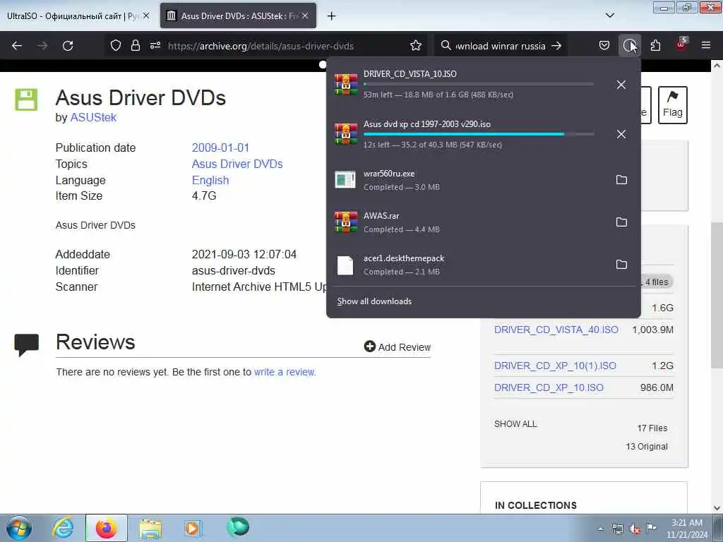This screenshot has width=723, height=542.
Task: Click SHOW ALL files
Action: tap(515, 424)
